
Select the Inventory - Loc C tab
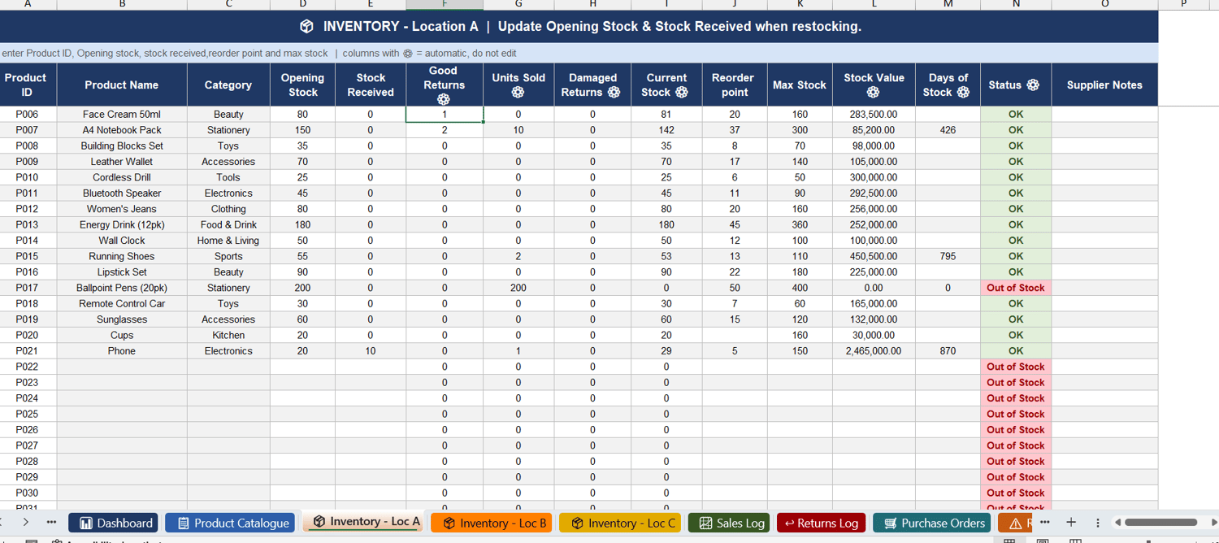(x=620, y=523)
